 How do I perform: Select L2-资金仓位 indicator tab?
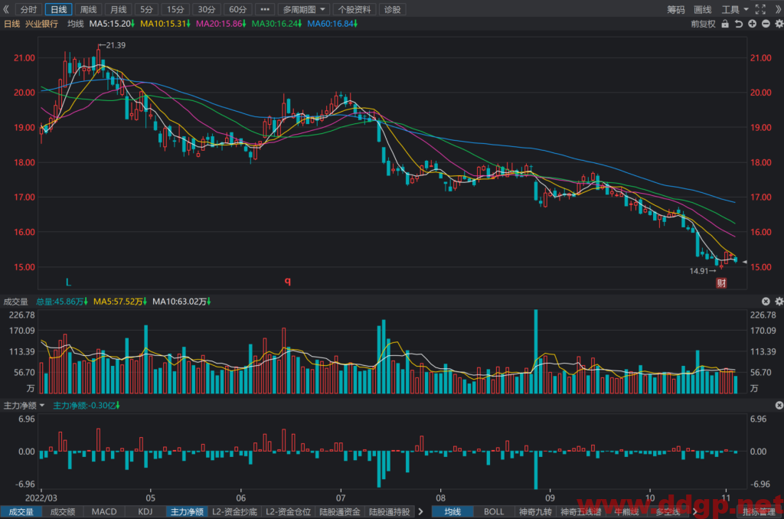coord(288,511)
